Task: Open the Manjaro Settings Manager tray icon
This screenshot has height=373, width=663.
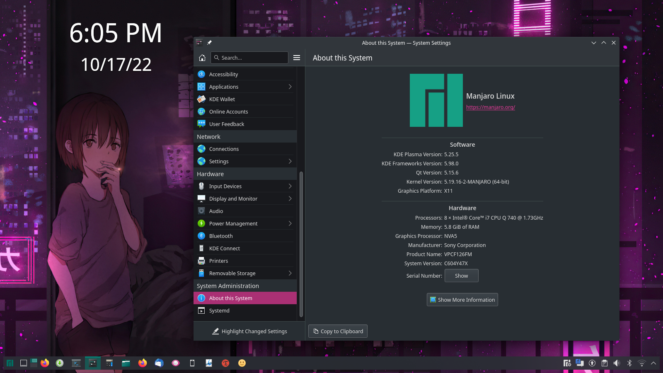Action: [x=567, y=363]
